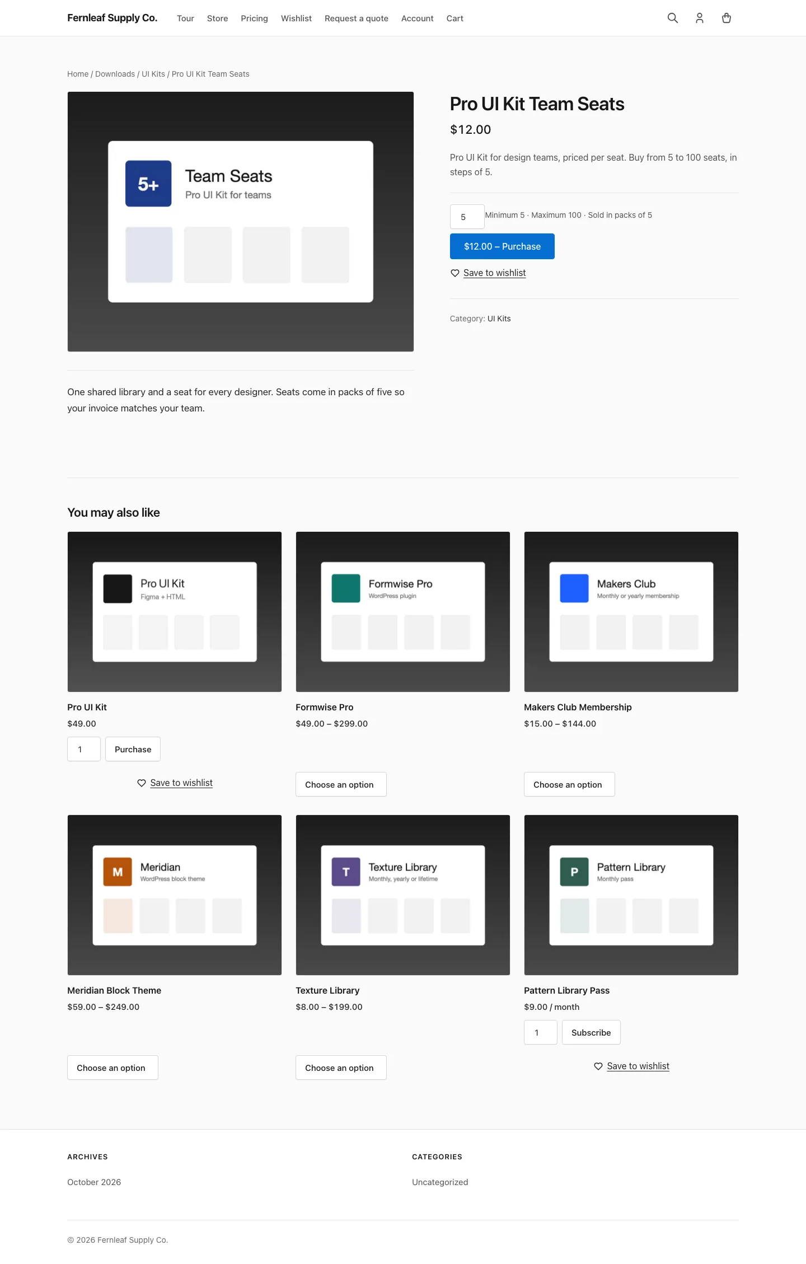Open the Makers Club product thumbnail
806x1264 pixels.
click(631, 612)
